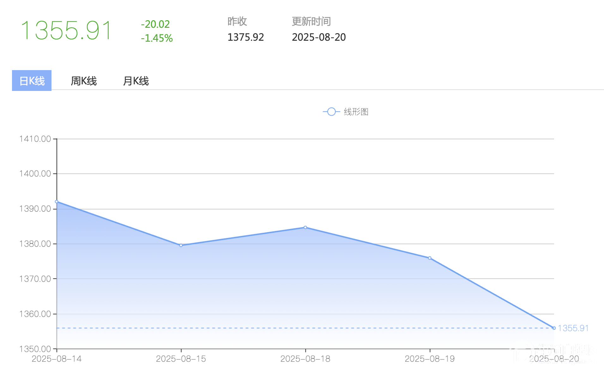Viewport: 604px width, 372px height.
Task: Toggle the 线形图 legend circle icon
Action: click(x=331, y=112)
